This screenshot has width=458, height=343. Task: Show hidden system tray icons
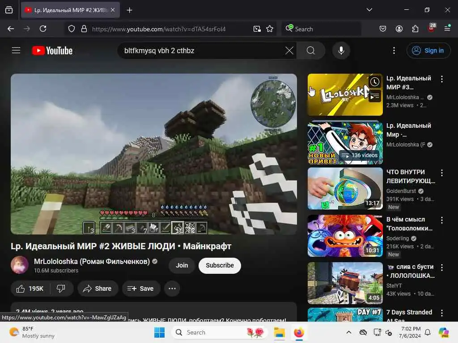349,332
